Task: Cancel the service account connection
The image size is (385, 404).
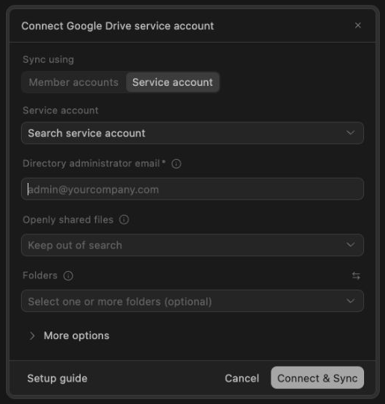Action: (242, 378)
